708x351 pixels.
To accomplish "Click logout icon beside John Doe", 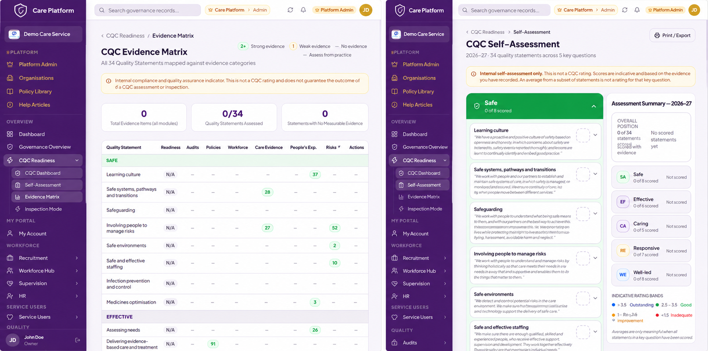I will point(78,340).
